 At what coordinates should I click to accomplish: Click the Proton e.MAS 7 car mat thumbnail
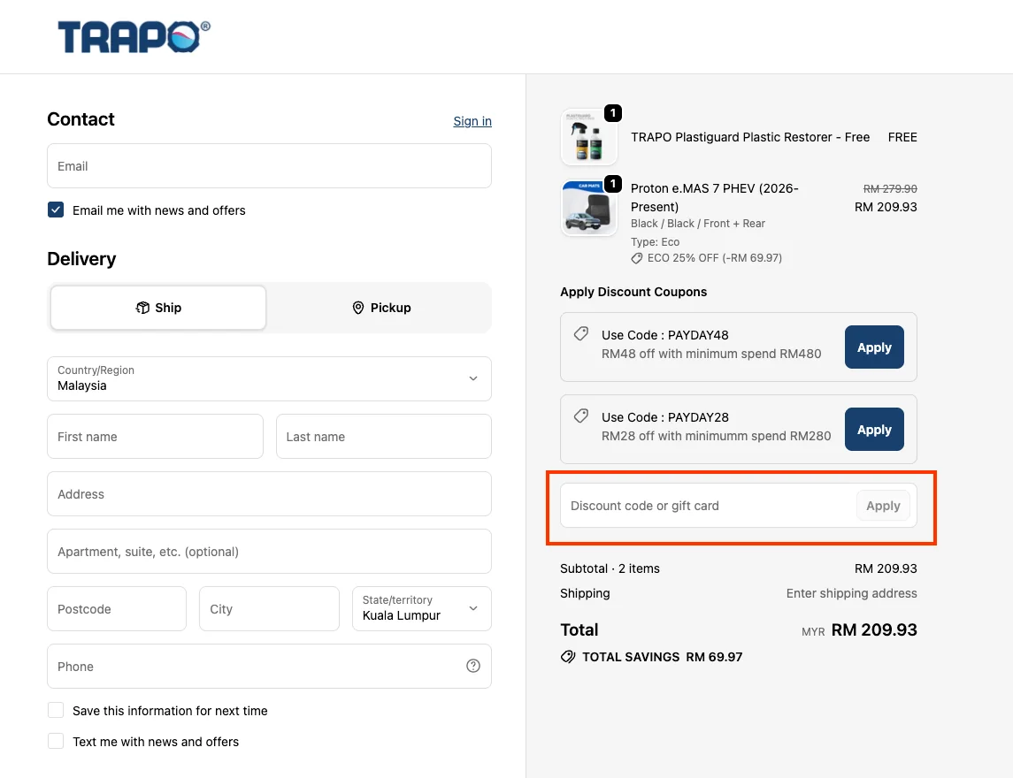click(589, 207)
